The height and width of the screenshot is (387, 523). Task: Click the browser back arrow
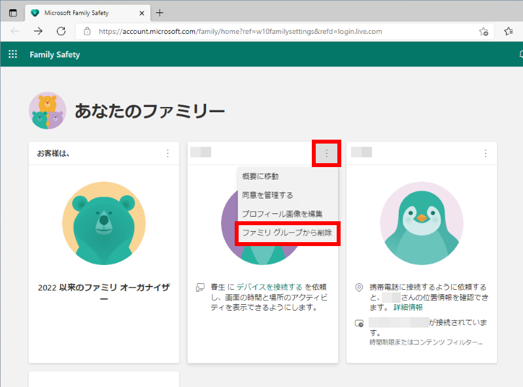coord(15,31)
